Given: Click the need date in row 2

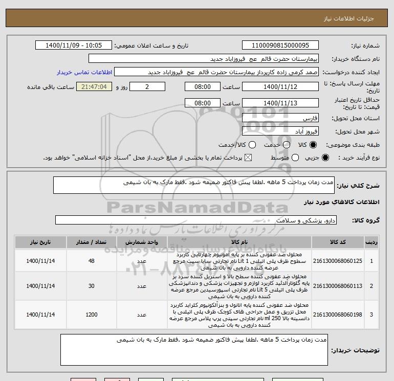Looking at the screenshot, I should [x=40, y=286].
